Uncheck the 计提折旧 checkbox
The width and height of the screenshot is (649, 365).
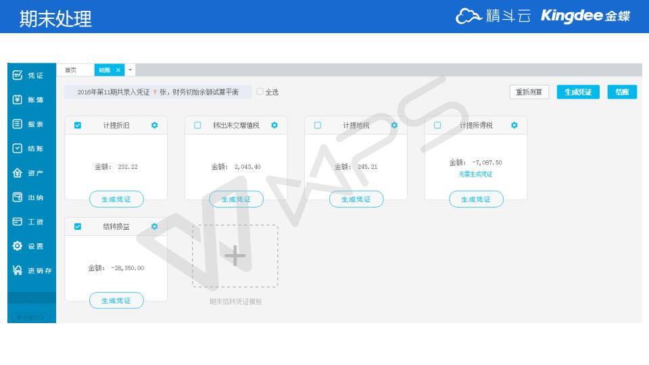(x=78, y=125)
